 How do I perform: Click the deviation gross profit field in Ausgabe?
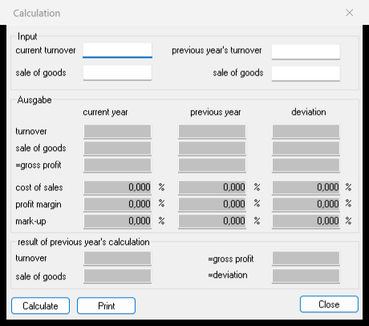306,165
